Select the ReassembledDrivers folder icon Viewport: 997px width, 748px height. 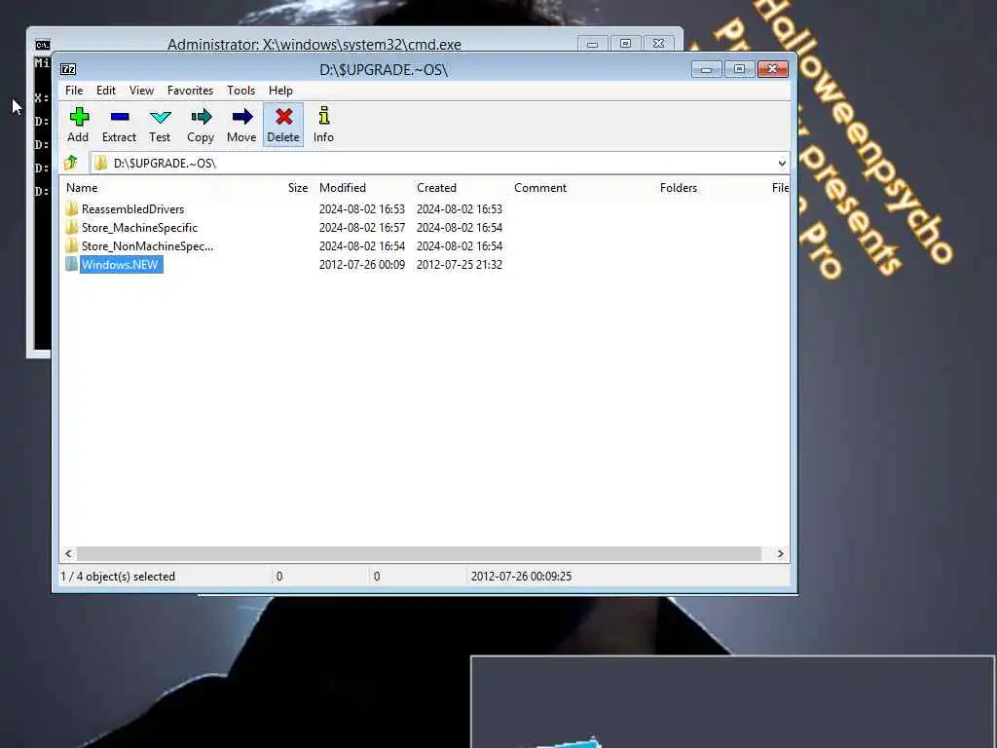click(x=72, y=208)
